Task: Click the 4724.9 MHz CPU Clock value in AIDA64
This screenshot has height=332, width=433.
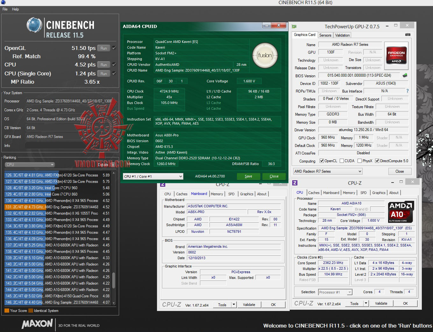Action: tap(169, 91)
